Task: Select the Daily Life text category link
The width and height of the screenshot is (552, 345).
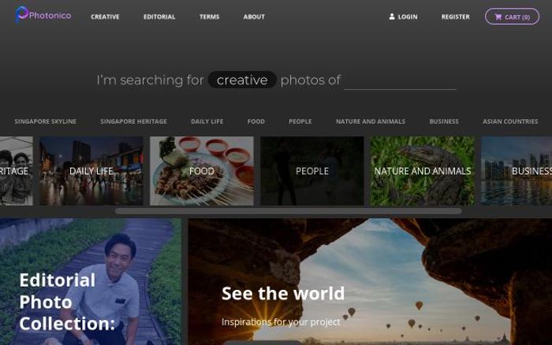Action: [x=207, y=121]
